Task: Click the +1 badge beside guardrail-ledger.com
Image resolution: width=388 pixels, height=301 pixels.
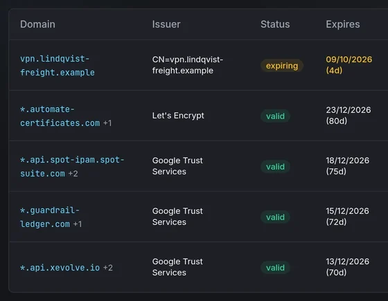Action: click(78, 224)
